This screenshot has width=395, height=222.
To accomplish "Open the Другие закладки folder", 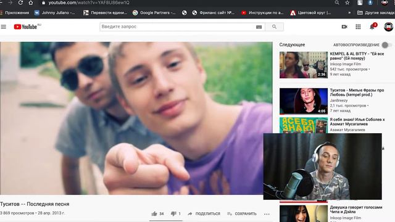I will click(376, 12).
